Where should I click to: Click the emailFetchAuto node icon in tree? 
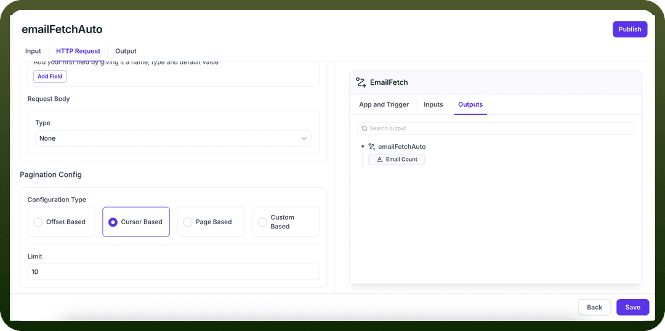[372, 147]
